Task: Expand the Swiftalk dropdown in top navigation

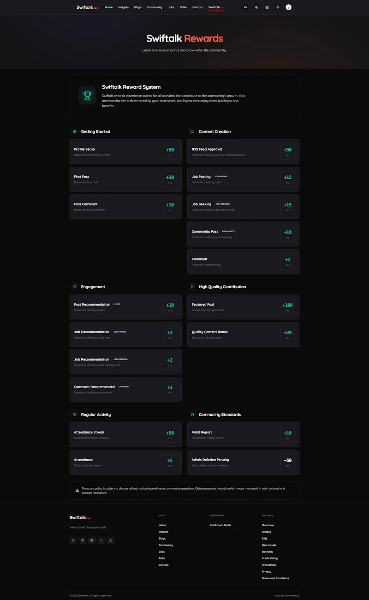Action: [x=216, y=7]
